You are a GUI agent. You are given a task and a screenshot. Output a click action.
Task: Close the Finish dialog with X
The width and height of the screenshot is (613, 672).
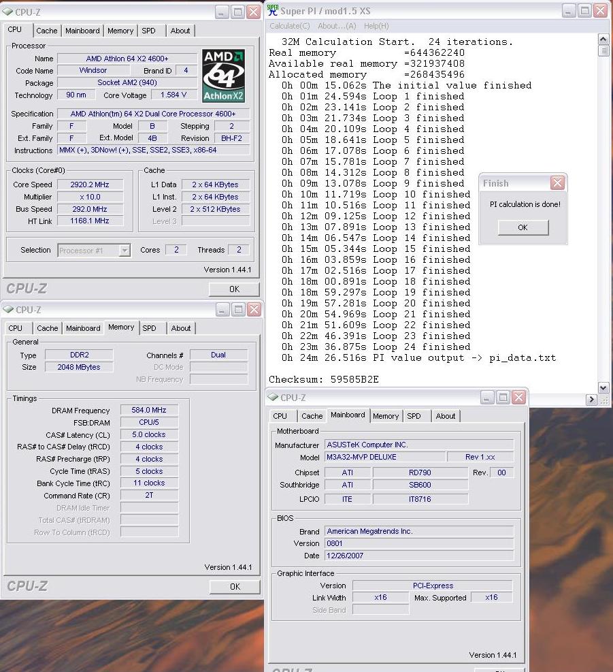[x=557, y=183]
